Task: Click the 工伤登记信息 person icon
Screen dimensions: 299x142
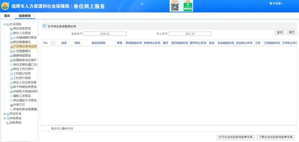Action: [11, 74]
